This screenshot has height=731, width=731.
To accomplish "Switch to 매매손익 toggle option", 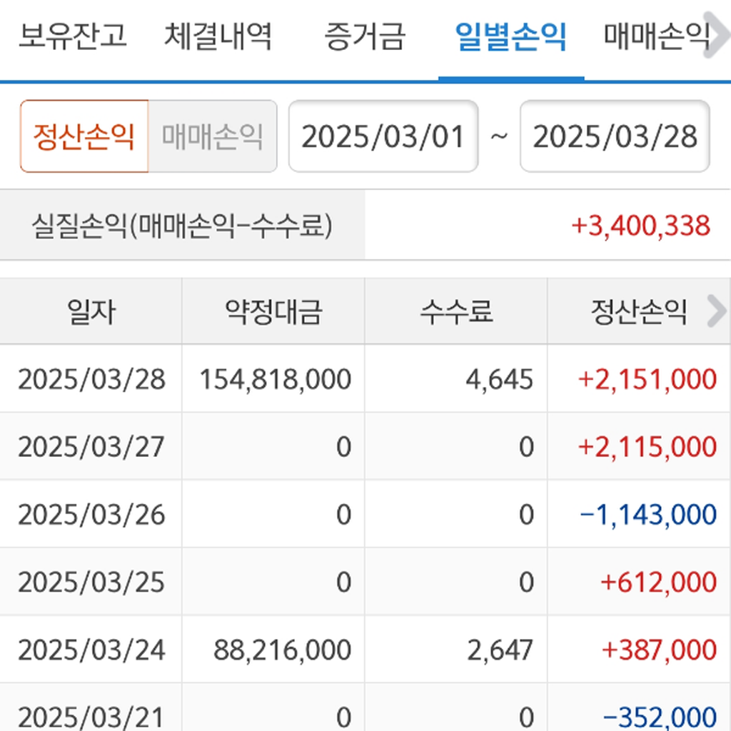I will pos(212,136).
